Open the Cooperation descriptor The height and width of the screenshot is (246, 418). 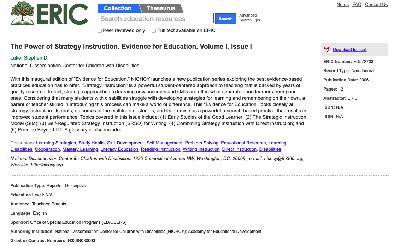pyautogui.click(x=47, y=149)
